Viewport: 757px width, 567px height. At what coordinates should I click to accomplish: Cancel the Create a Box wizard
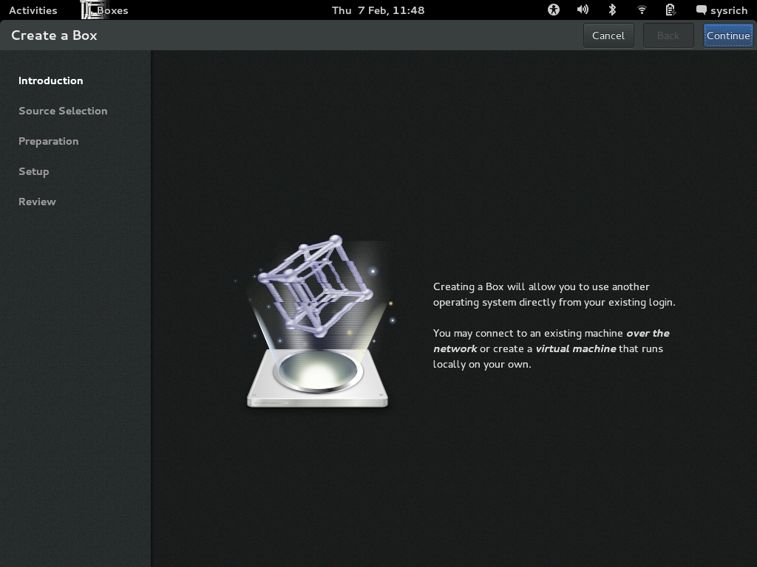pos(608,35)
